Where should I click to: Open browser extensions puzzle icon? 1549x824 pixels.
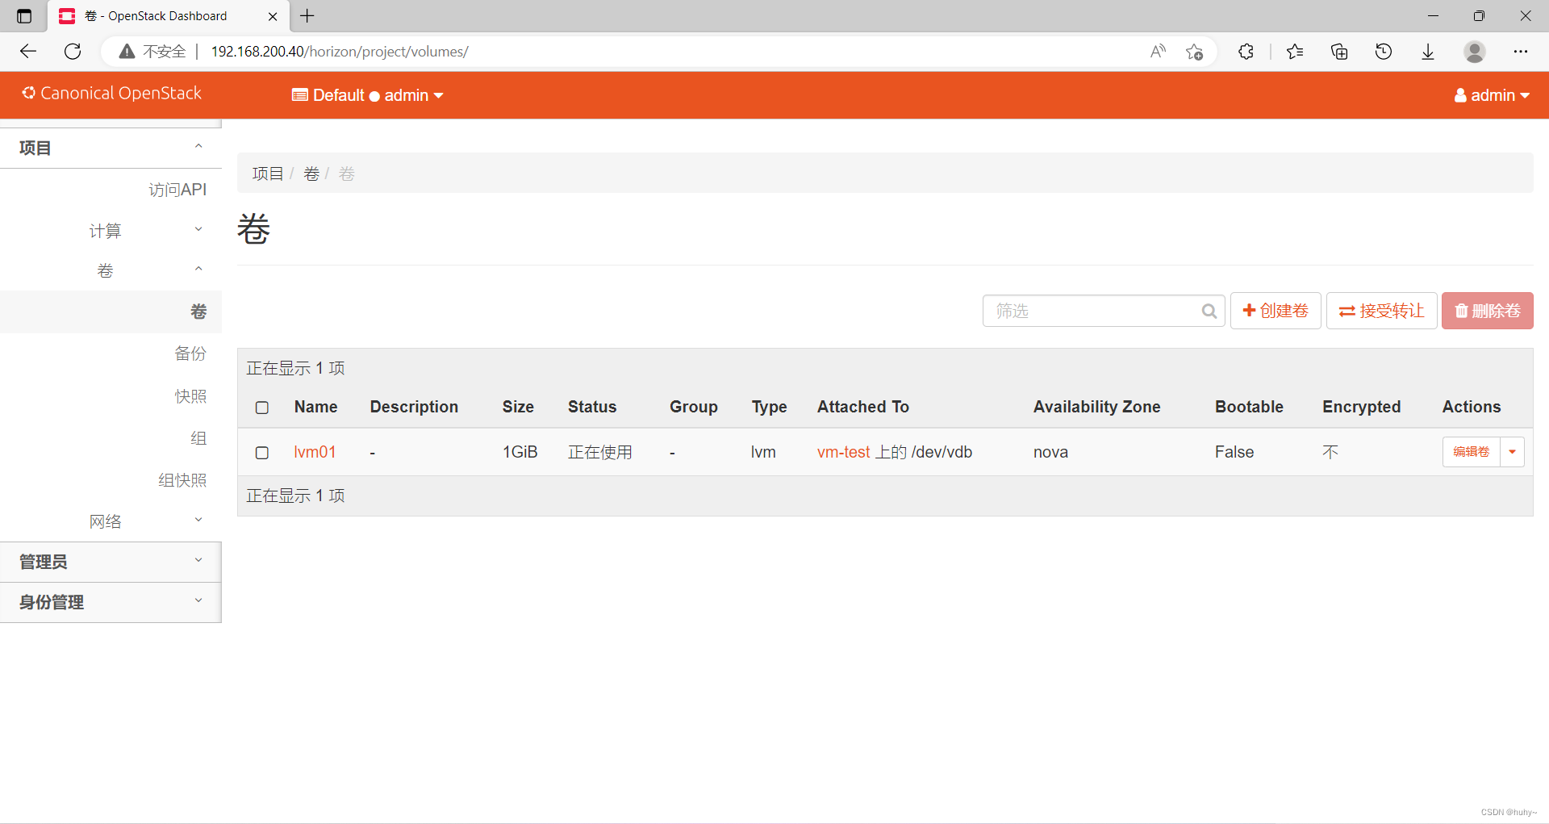(x=1246, y=52)
